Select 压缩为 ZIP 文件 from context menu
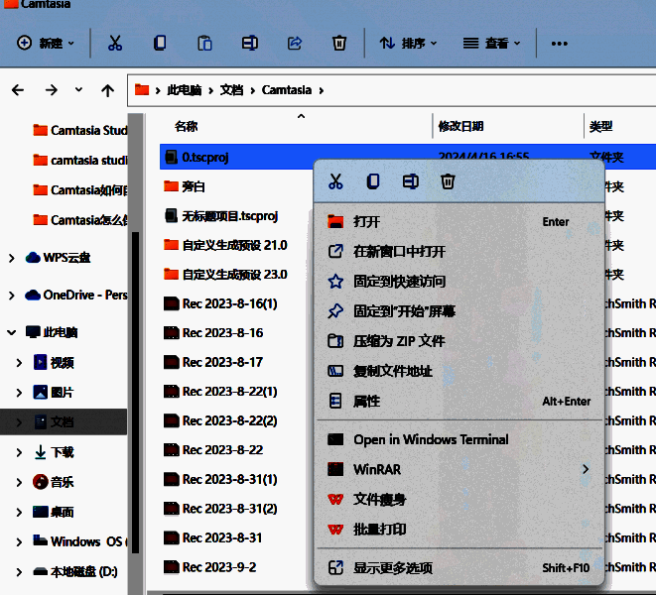 [399, 341]
